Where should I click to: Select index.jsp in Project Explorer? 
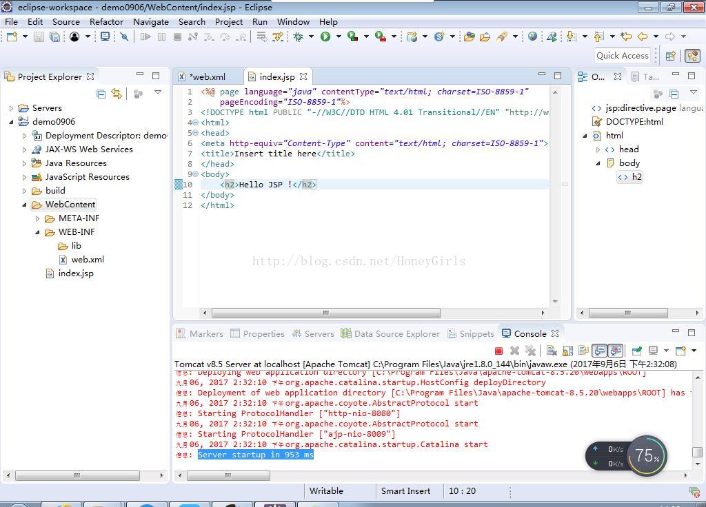(75, 273)
